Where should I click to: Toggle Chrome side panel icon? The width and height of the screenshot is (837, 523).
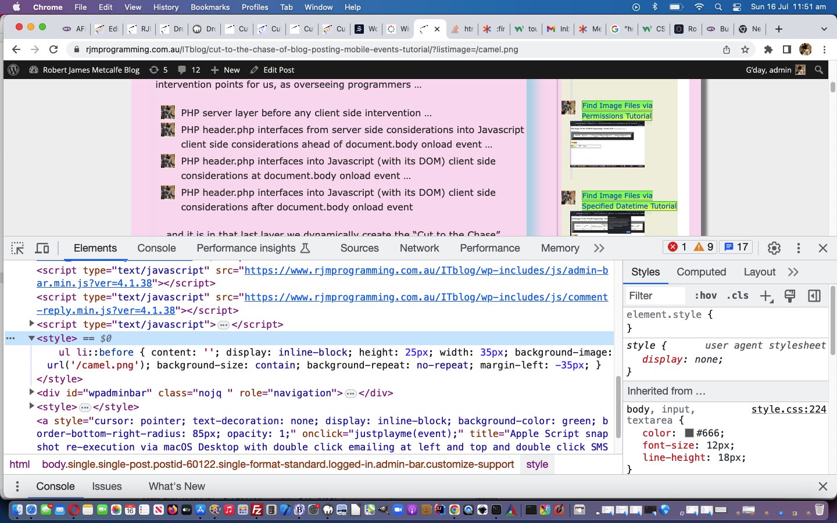(x=787, y=49)
